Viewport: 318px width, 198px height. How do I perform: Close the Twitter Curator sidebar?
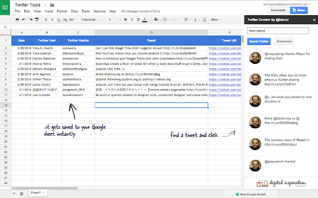[314, 20]
